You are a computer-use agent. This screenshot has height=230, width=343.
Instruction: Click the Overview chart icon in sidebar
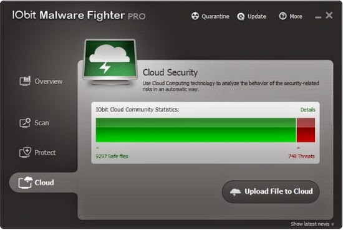(x=25, y=80)
